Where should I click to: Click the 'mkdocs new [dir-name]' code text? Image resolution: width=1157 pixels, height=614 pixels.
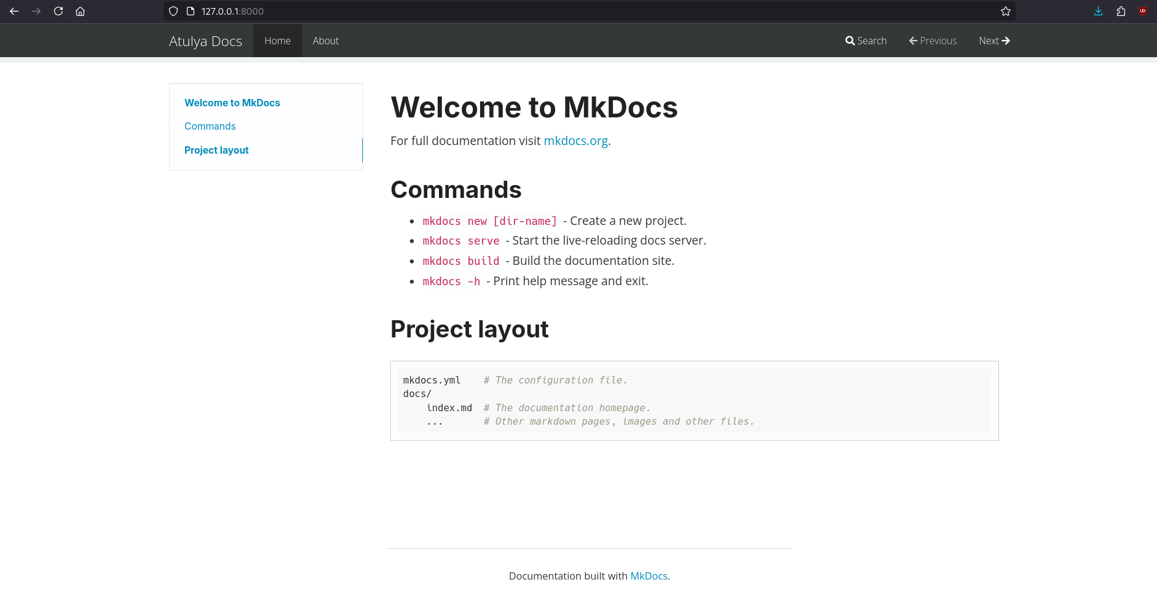click(490, 221)
